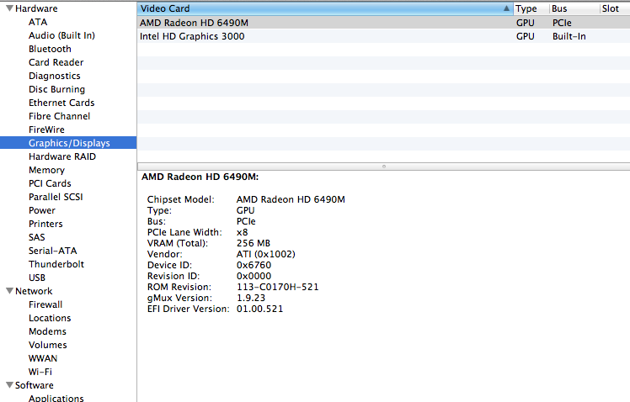Viewport: 630px width, 402px height.
Task: Click EFI Driver Version value 01.00.521
Action: pyautogui.click(x=259, y=309)
